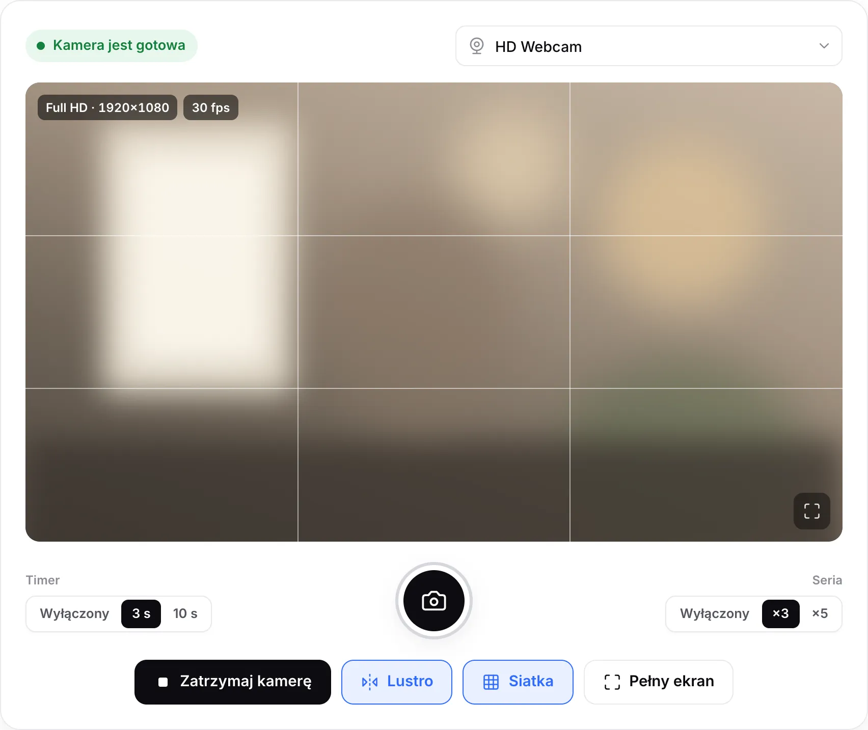Toggle the Lustro mirror mode
The width and height of the screenshot is (868, 730).
point(397,682)
